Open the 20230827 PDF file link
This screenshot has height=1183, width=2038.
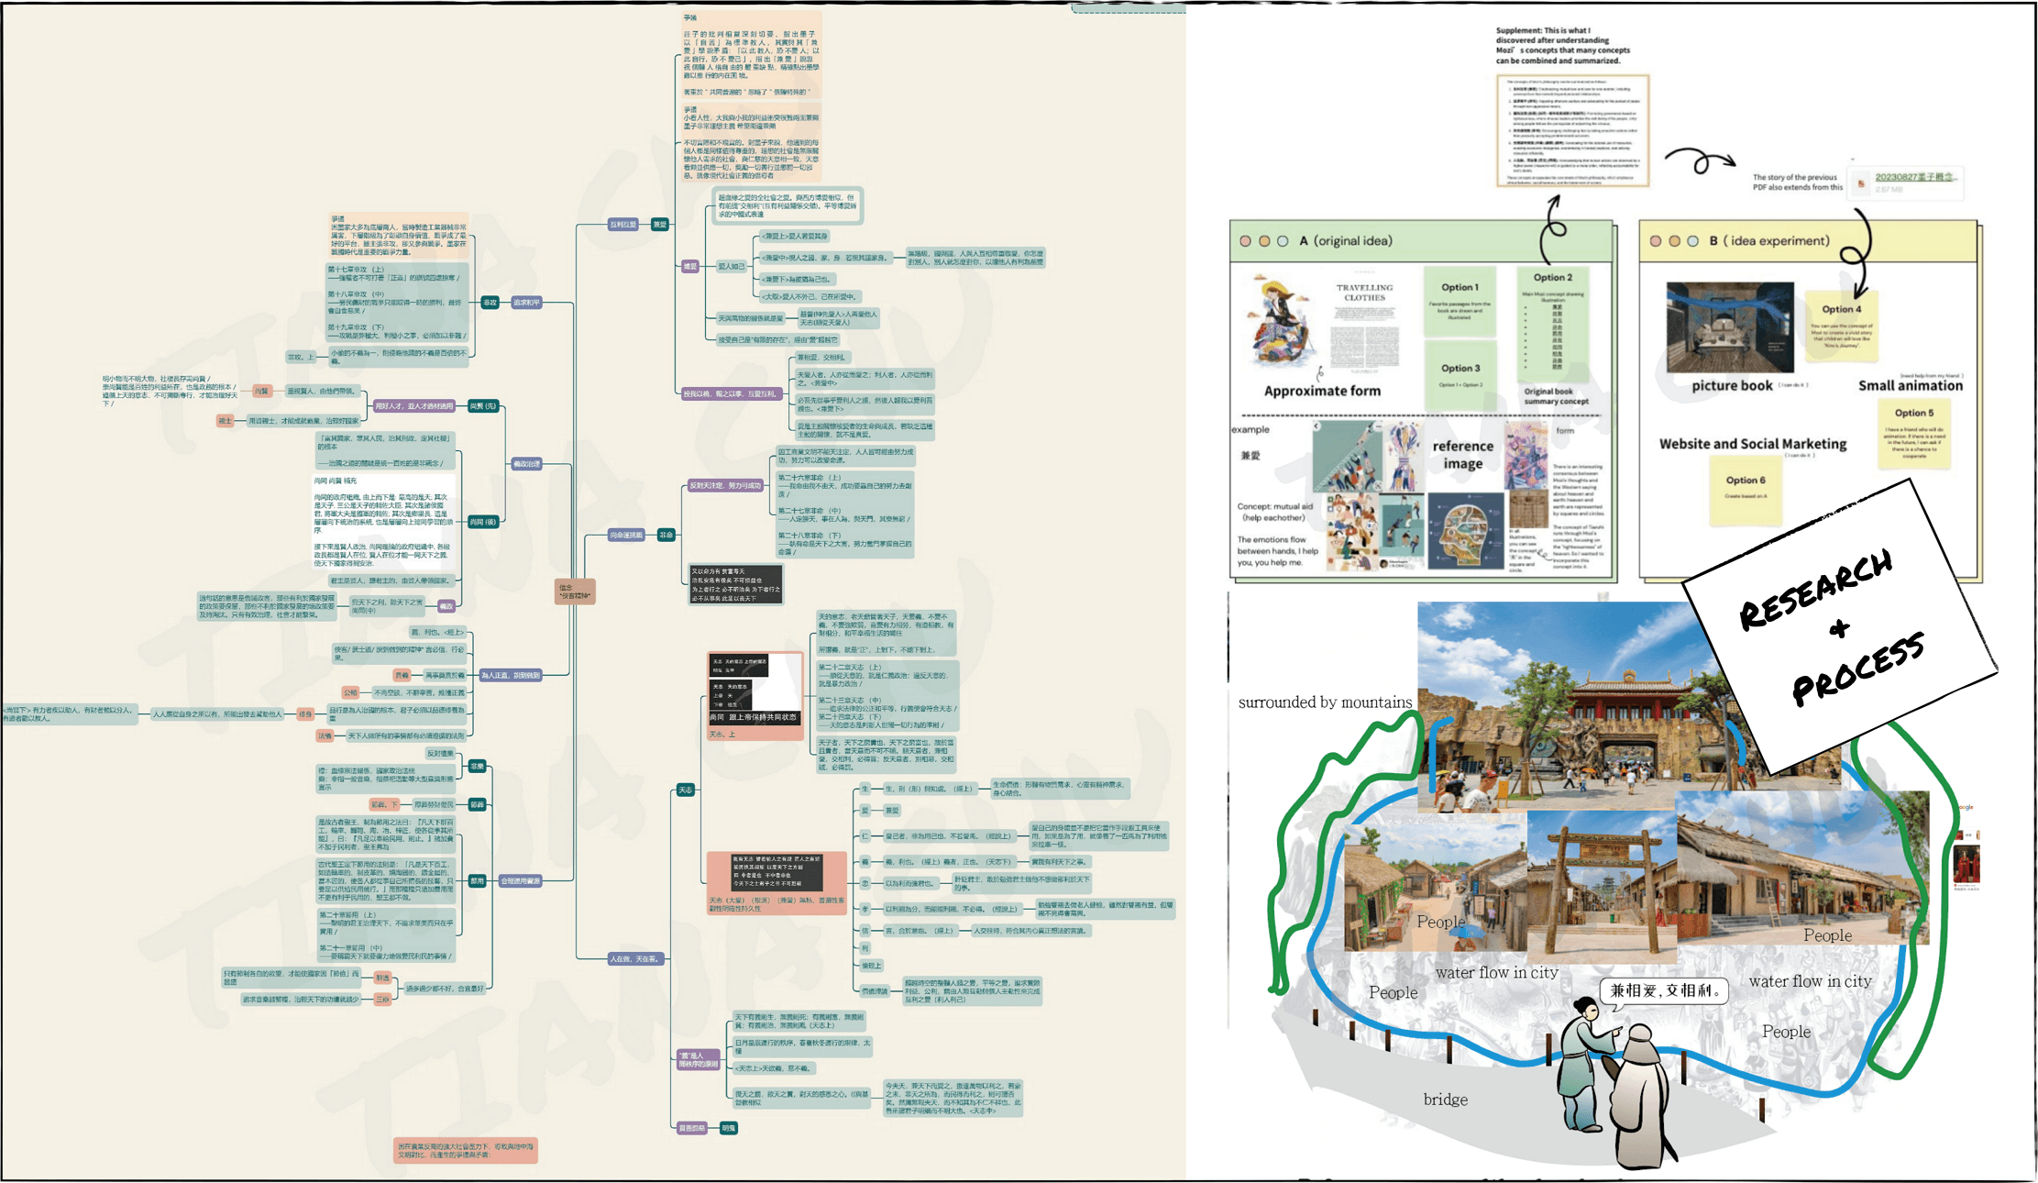(x=1915, y=177)
